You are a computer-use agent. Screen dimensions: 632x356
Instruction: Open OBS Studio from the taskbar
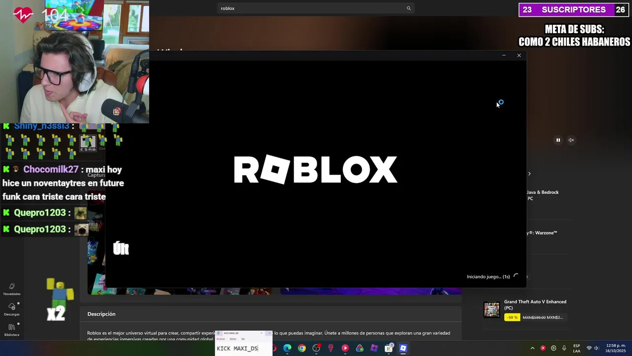coord(316,348)
